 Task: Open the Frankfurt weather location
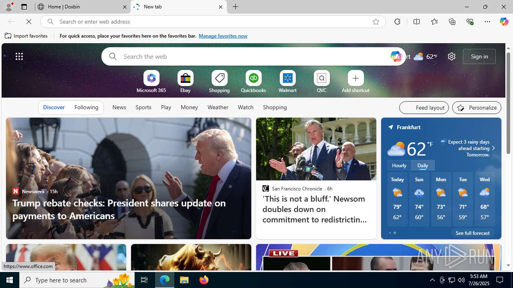tap(408, 127)
